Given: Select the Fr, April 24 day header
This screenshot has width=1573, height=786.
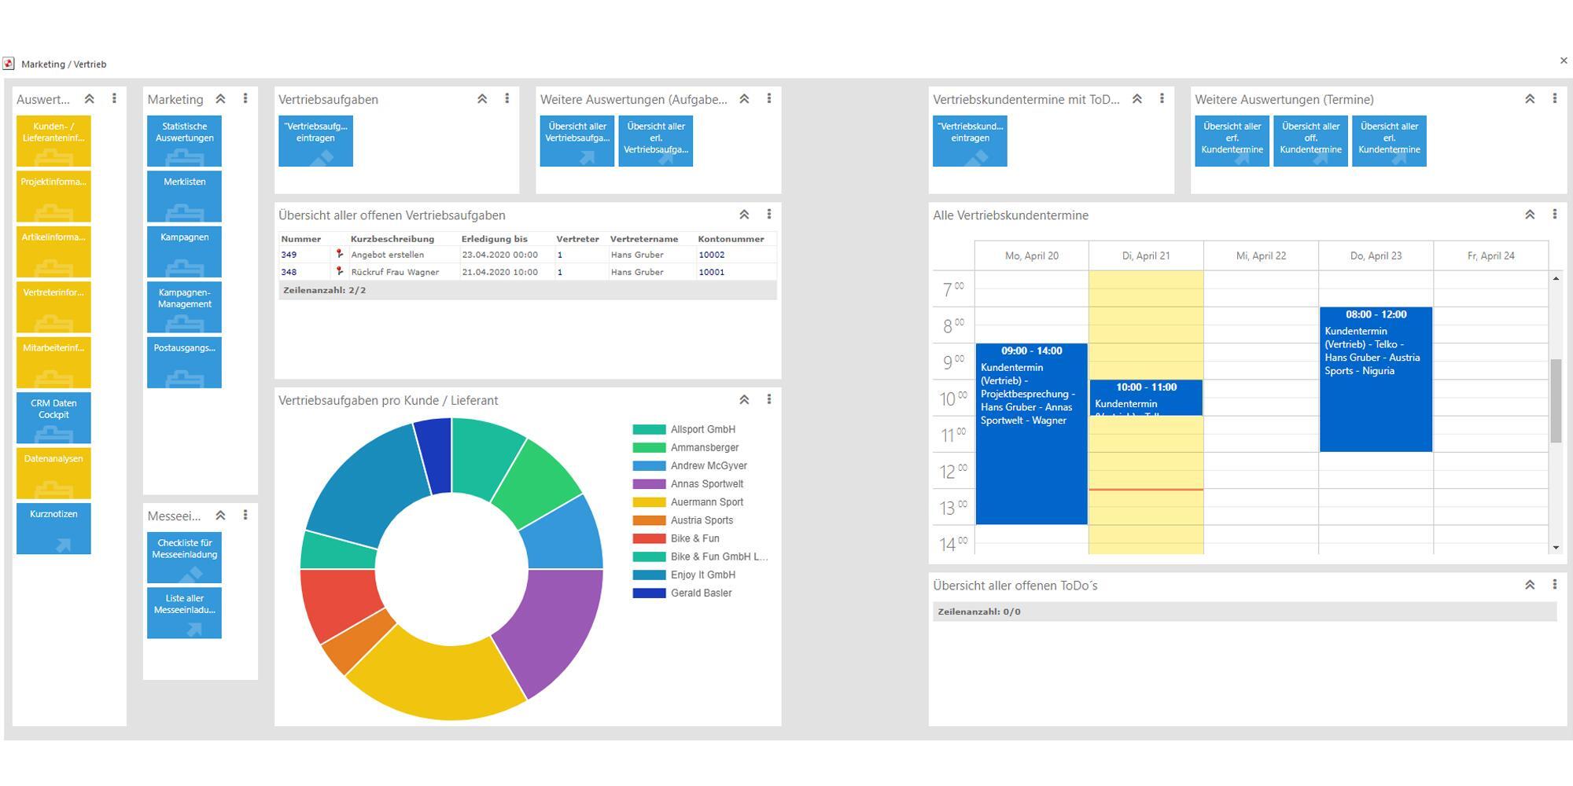Looking at the screenshot, I should (x=1490, y=256).
